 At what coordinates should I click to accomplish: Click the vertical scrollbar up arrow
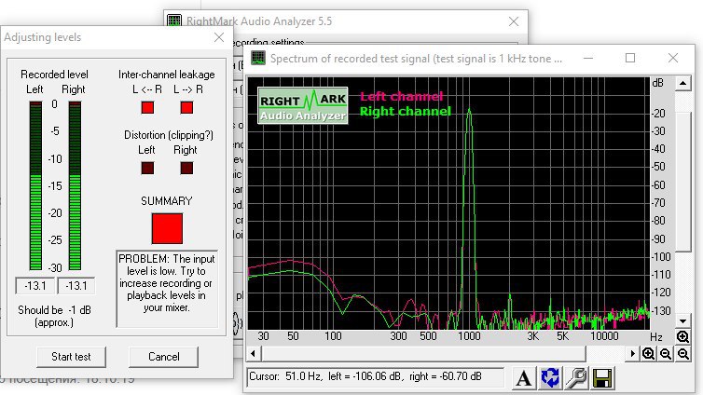682,83
